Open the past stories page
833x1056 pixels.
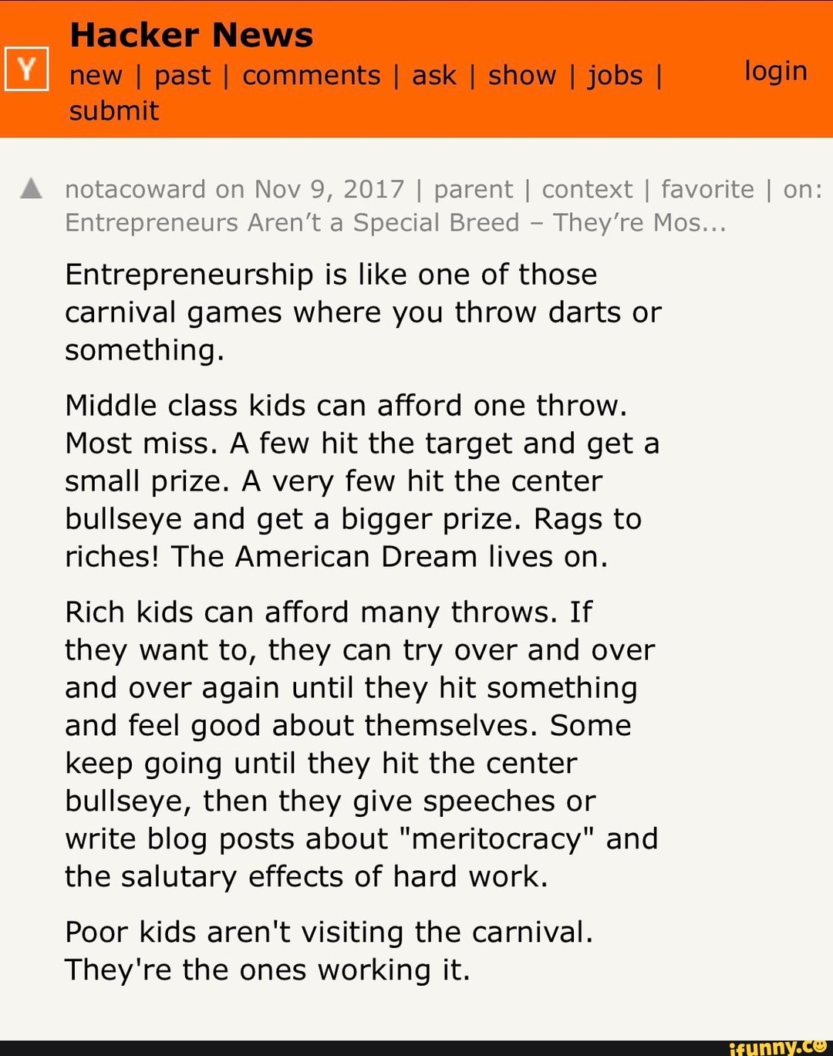click(182, 76)
